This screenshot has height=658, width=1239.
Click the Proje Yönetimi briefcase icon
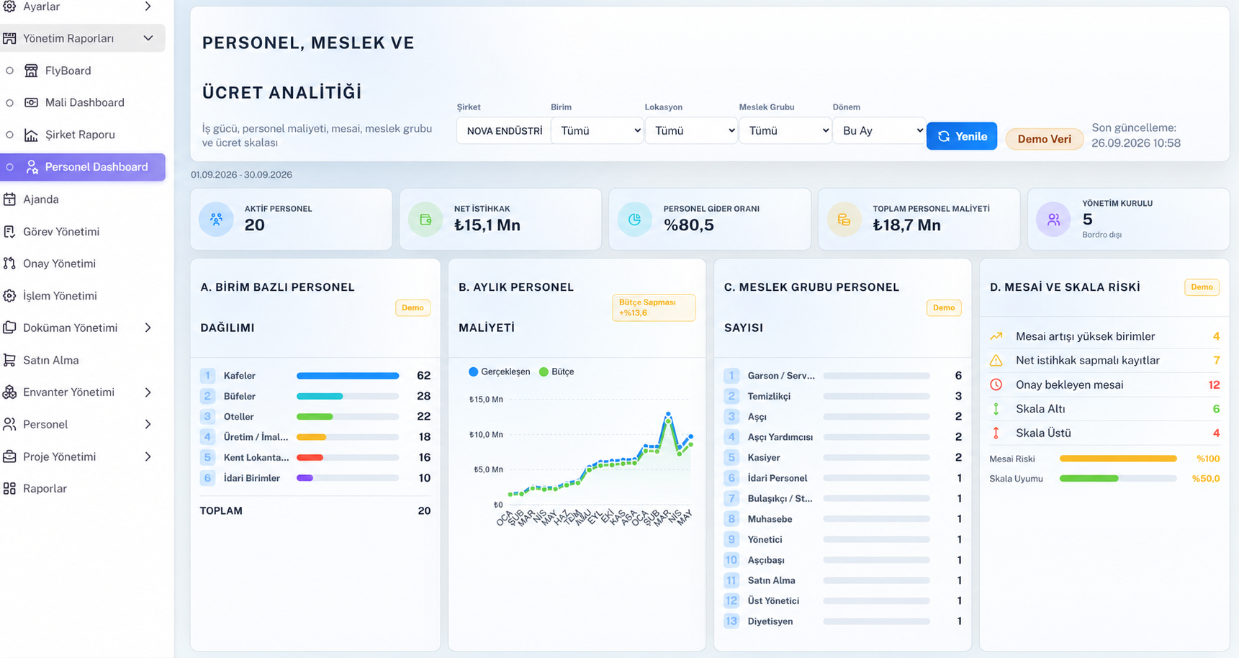click(9, 456)
